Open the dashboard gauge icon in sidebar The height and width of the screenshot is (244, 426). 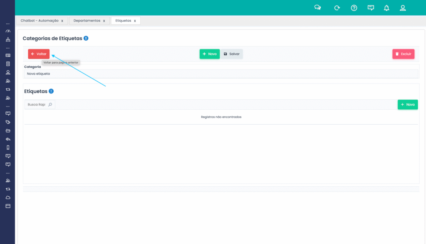pyautogui.click(x=7, y=32)
